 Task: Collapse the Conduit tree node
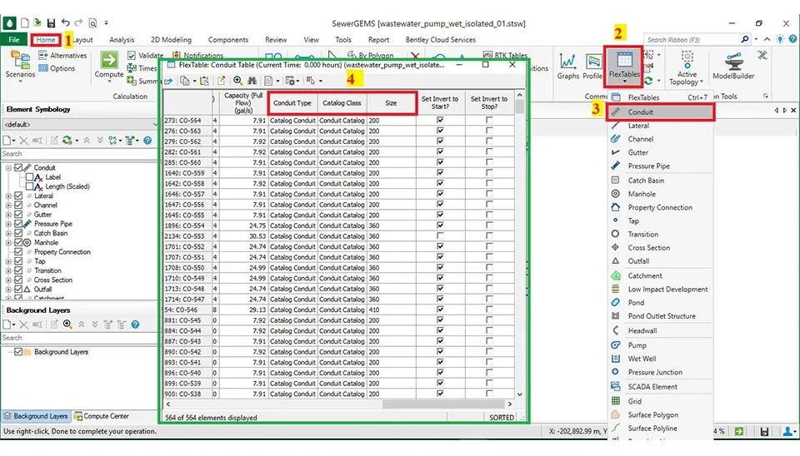(x=8, y=168)
